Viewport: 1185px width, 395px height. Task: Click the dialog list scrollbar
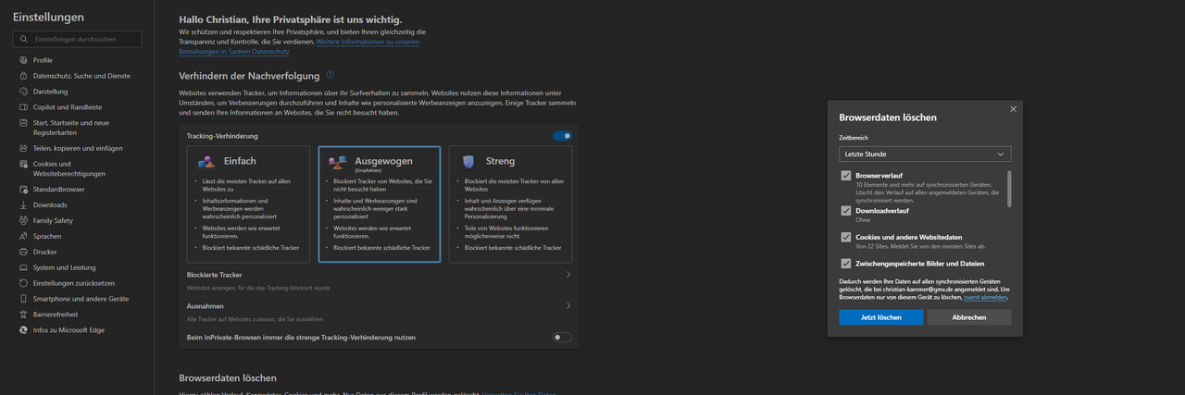click(1009, 189)
